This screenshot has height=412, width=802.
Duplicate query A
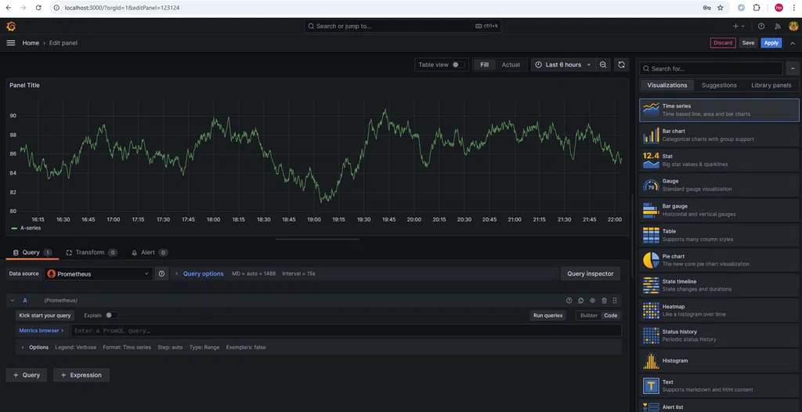pos(580,301)
